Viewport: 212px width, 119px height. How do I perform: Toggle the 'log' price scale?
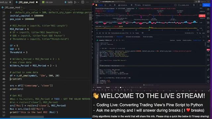click(200, 33)
